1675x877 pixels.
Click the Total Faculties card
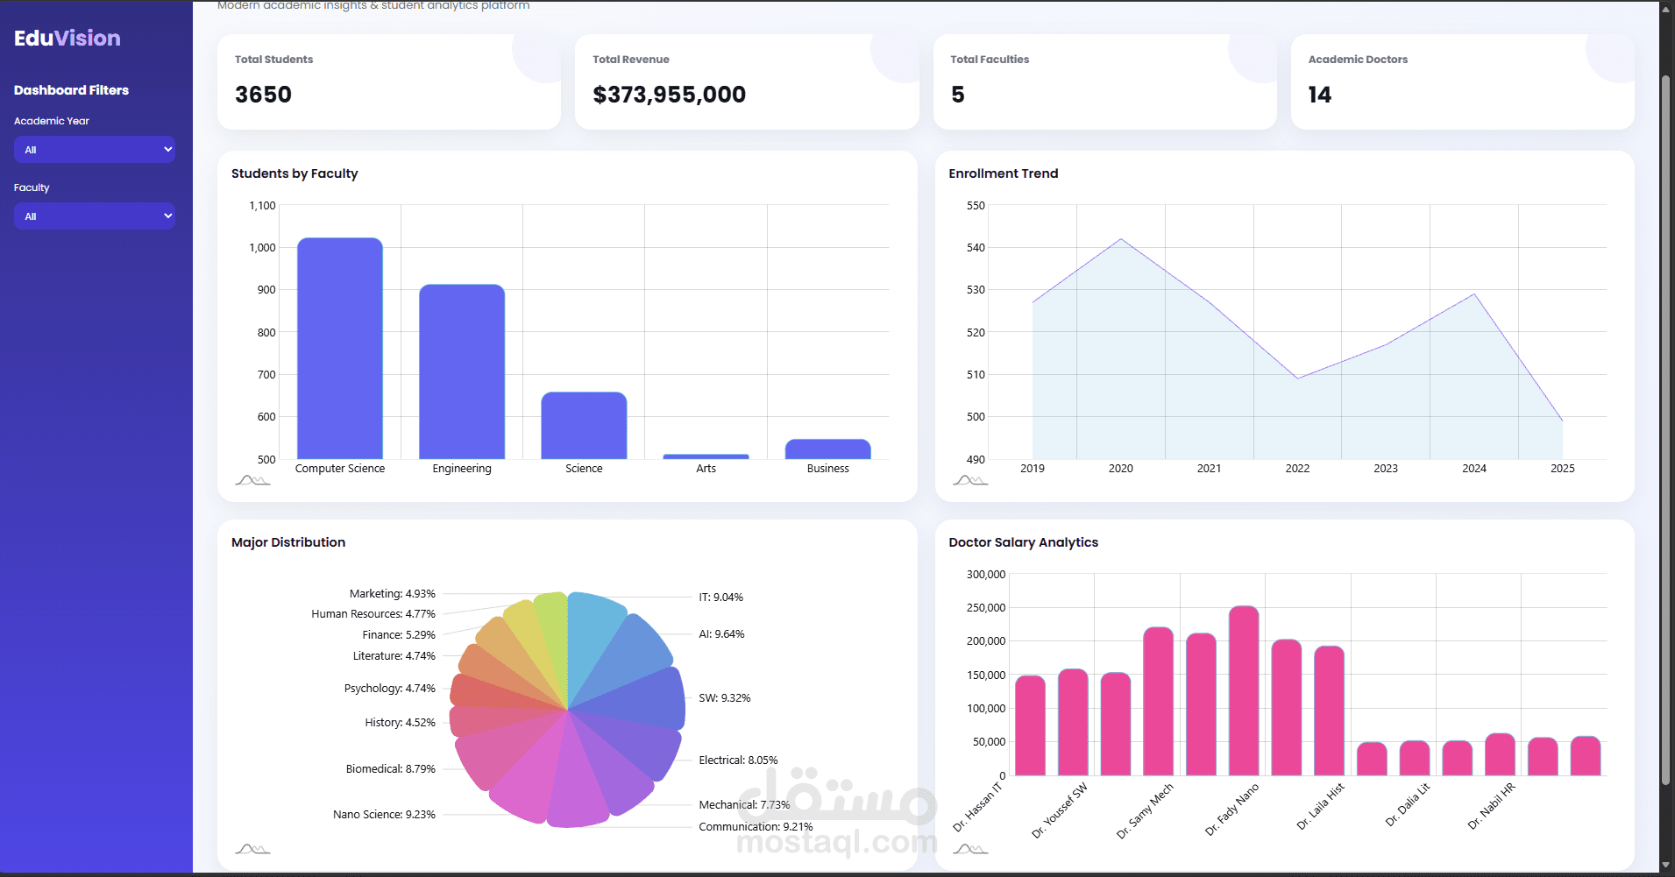point(1105,81)
